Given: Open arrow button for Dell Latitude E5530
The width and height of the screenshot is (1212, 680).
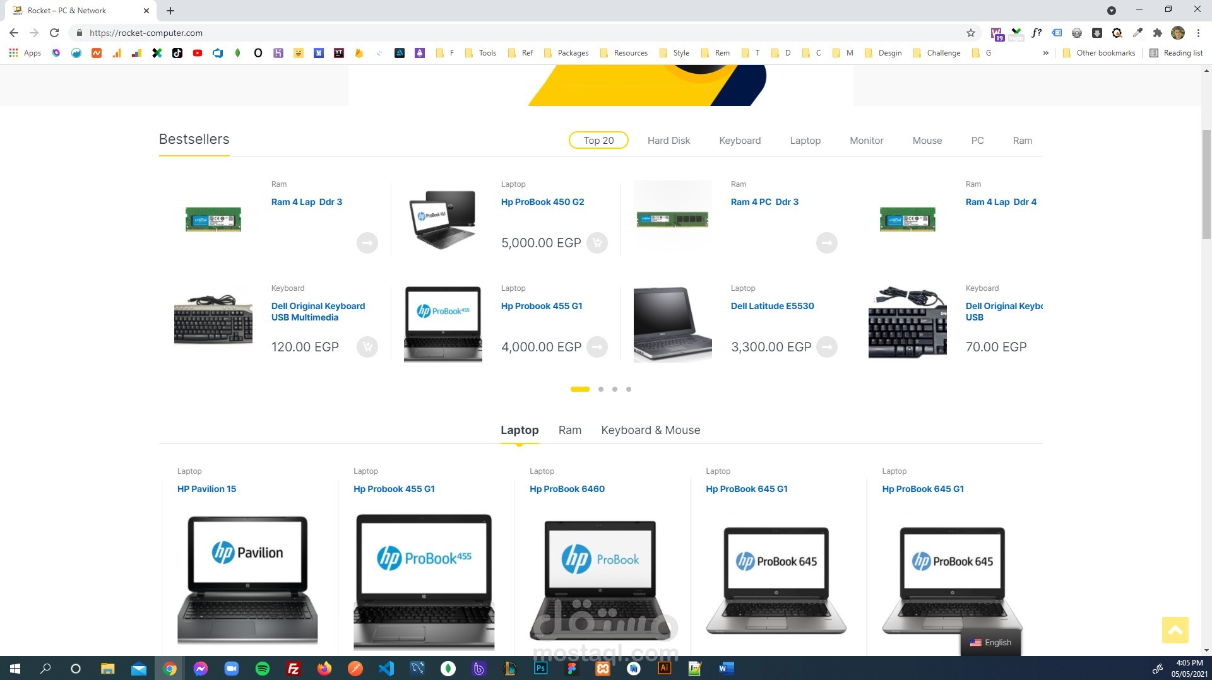Looking at the screenshot, I should pos(826,347).
